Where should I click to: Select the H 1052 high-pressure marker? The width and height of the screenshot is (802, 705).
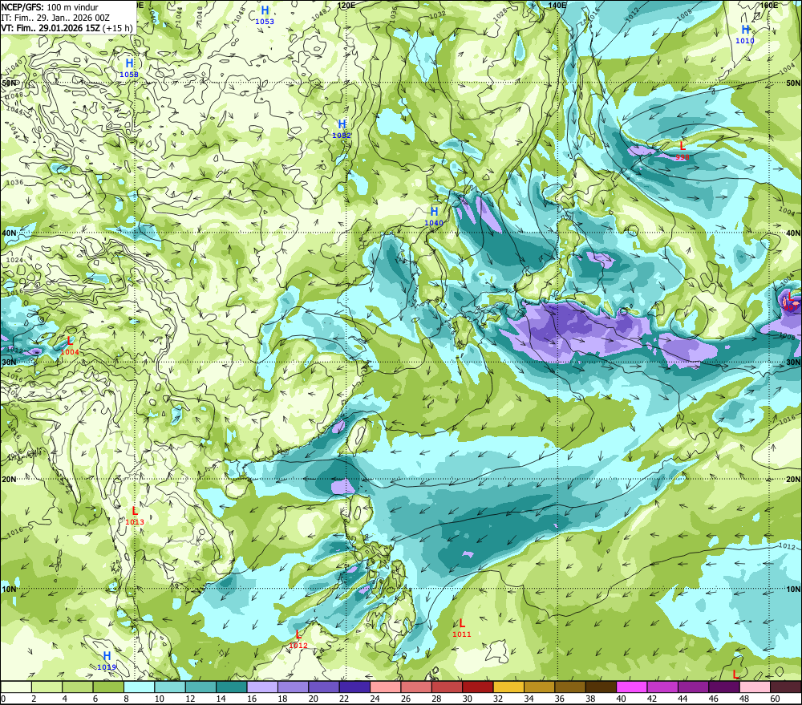(342, 129)
